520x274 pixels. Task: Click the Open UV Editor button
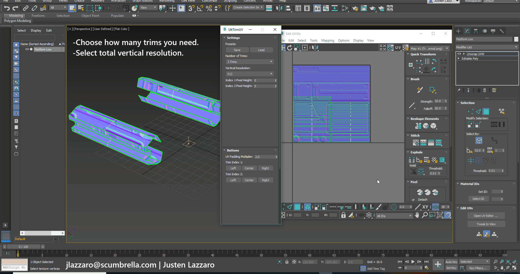click(486, 216)
